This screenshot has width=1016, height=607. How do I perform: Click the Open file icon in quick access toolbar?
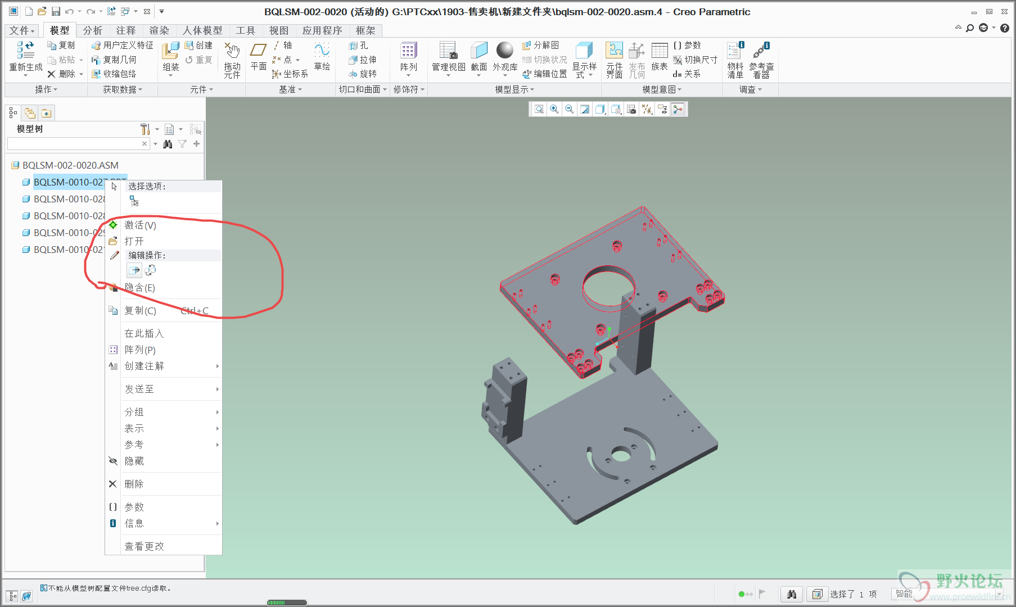coord(42,11)
